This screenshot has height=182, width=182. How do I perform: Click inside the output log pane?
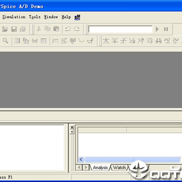[32, 148]
